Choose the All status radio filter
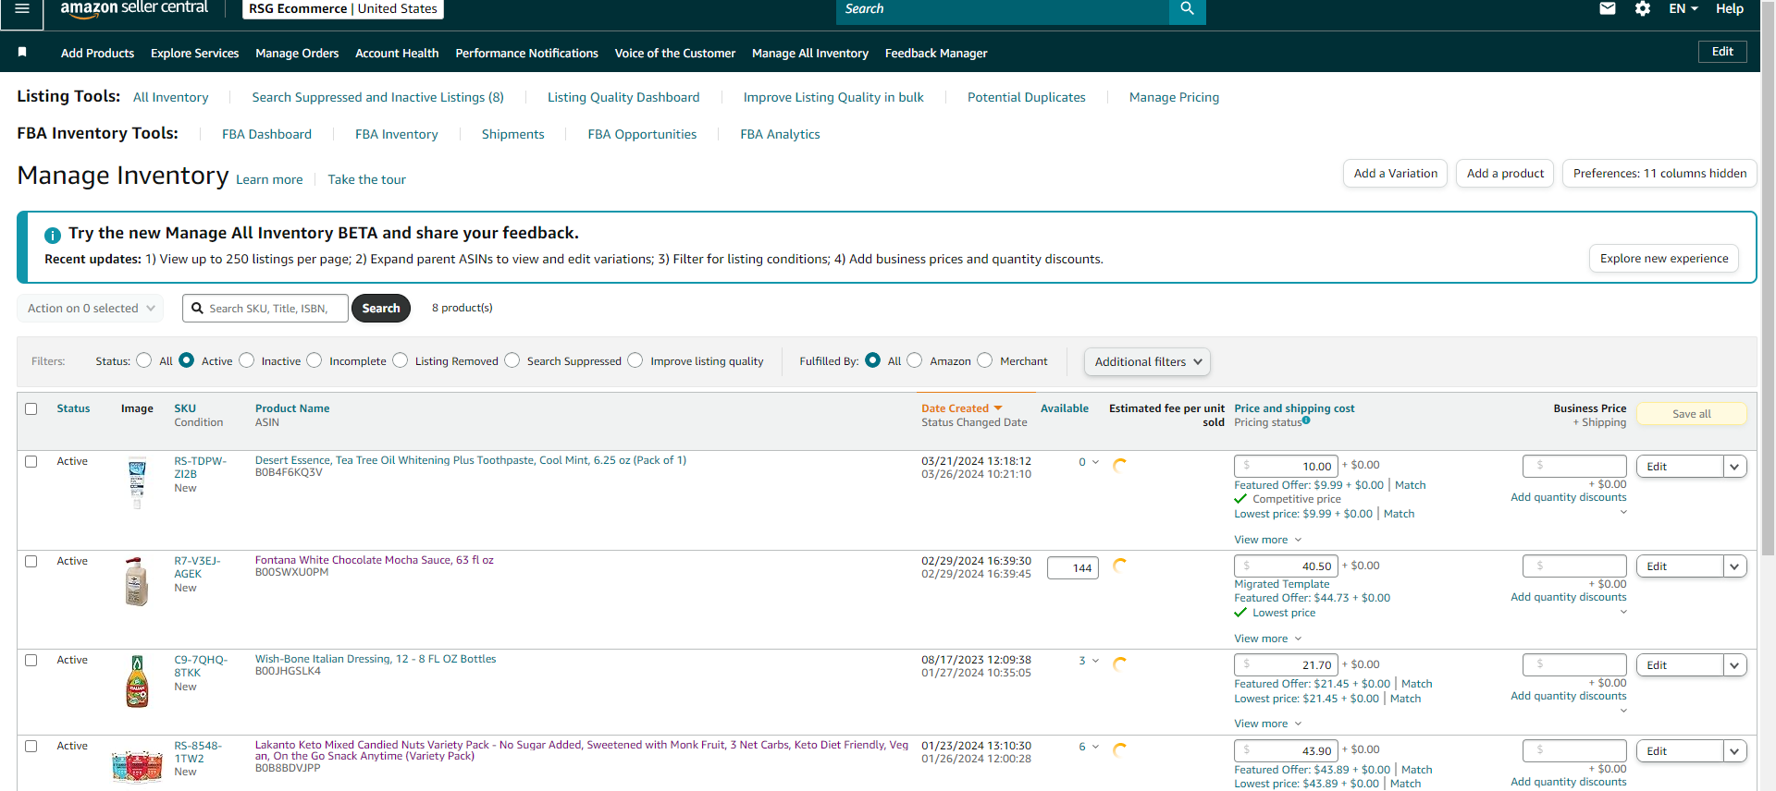The height and width of the screenshot is (791, 1776). (144, 360)
